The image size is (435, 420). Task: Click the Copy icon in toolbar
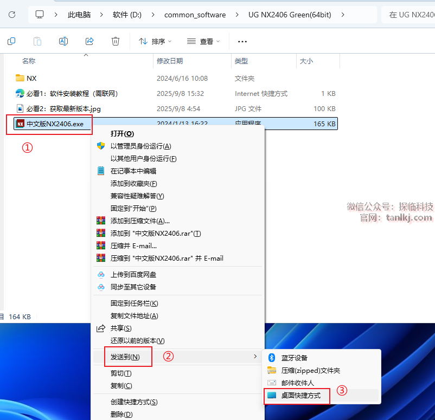click(x=11, y=41)
